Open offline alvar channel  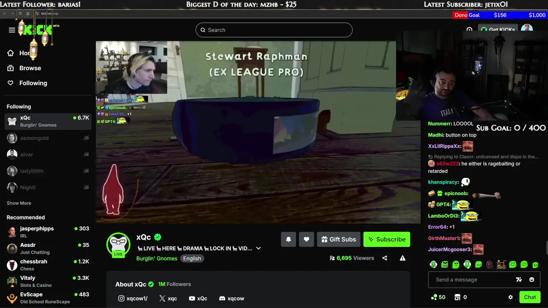48,154
